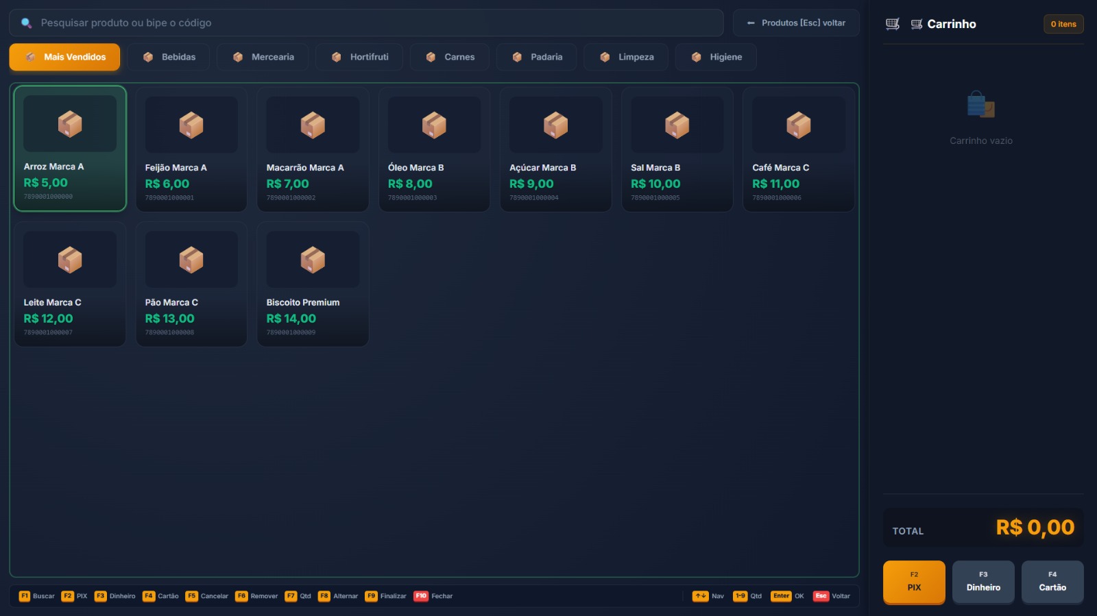
Task: Pay with the F3 Dinheiro button
Action: pos(983,582)
